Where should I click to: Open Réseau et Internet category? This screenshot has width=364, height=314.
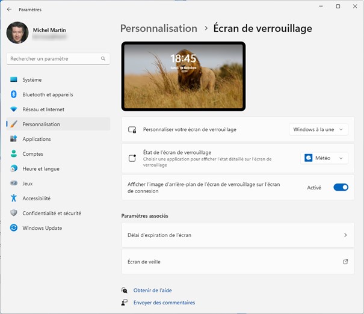(x=58, y=109)
